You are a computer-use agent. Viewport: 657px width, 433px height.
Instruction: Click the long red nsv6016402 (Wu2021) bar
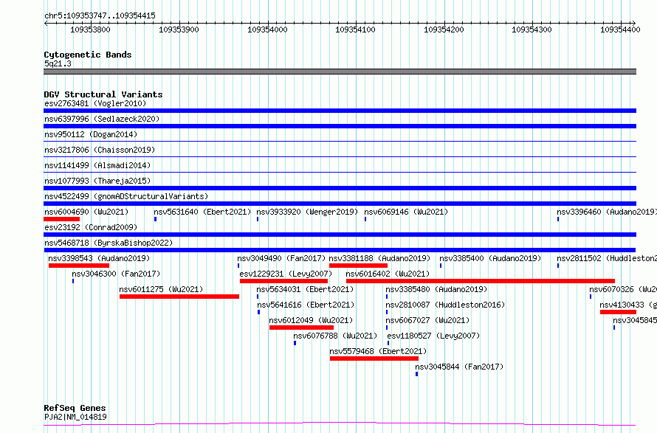(x=481, y=281)
